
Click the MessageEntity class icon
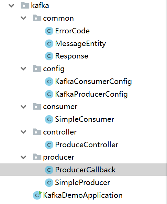tap(49, 44)
